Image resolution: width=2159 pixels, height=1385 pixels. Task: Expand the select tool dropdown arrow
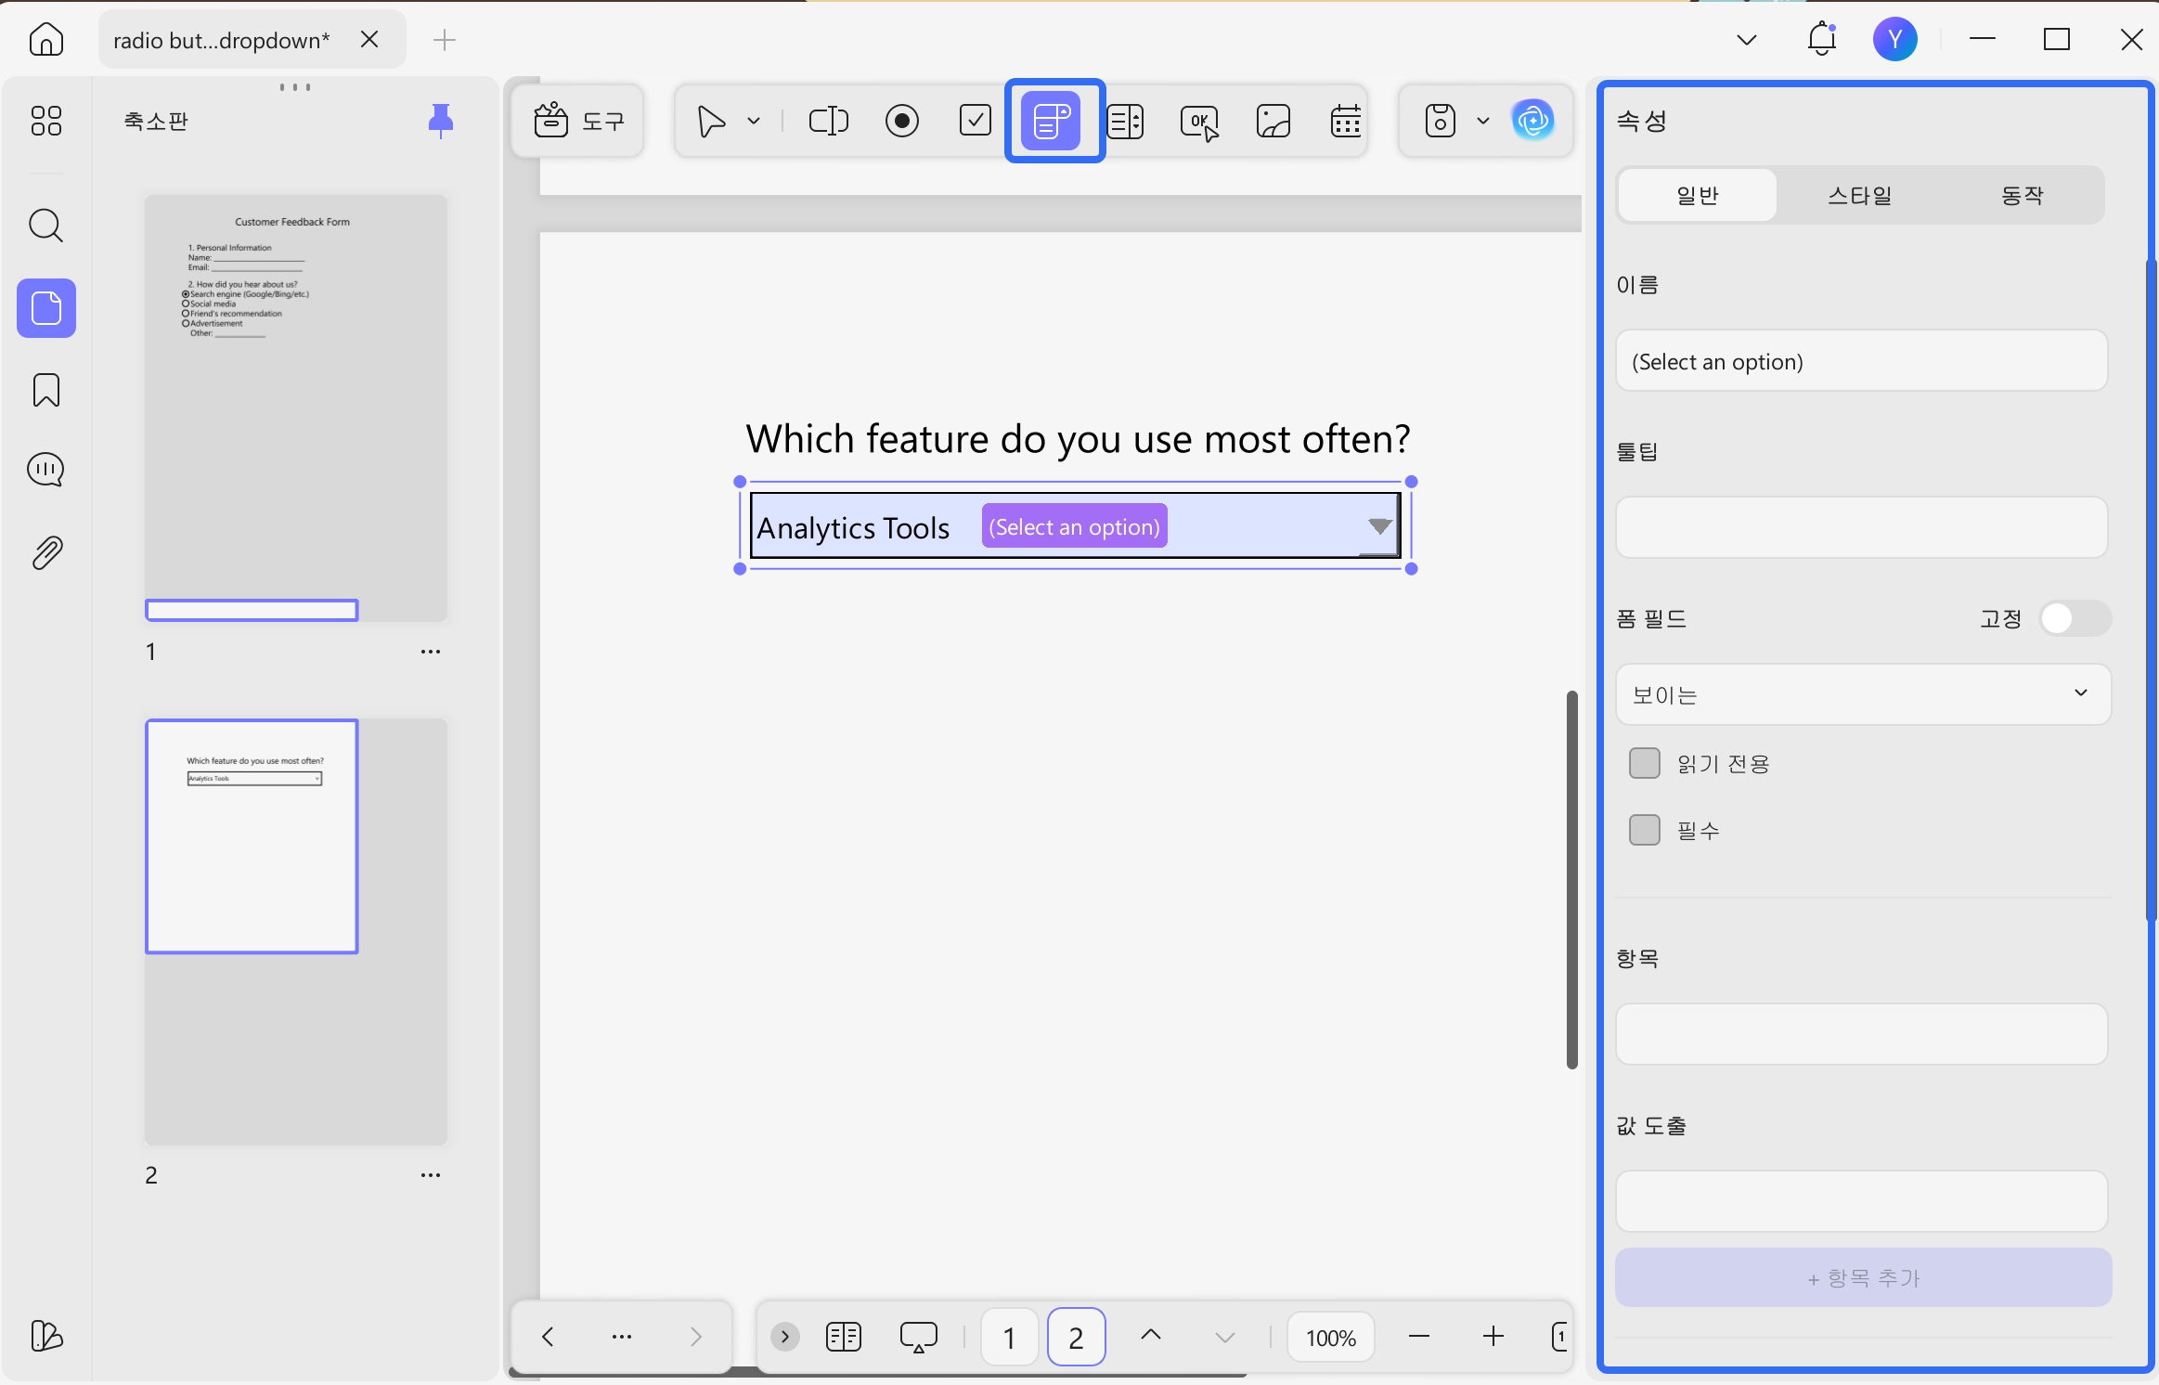click(x=754, y=121)
